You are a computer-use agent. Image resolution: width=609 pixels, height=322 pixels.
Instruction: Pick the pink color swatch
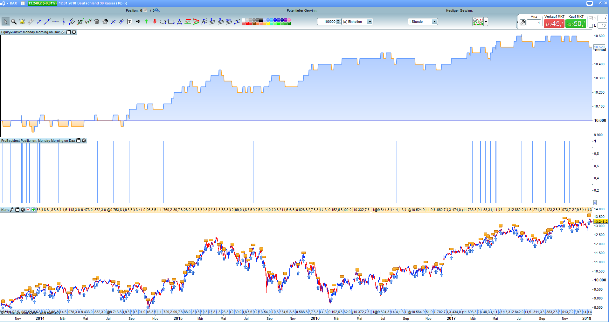click(289, 20)
